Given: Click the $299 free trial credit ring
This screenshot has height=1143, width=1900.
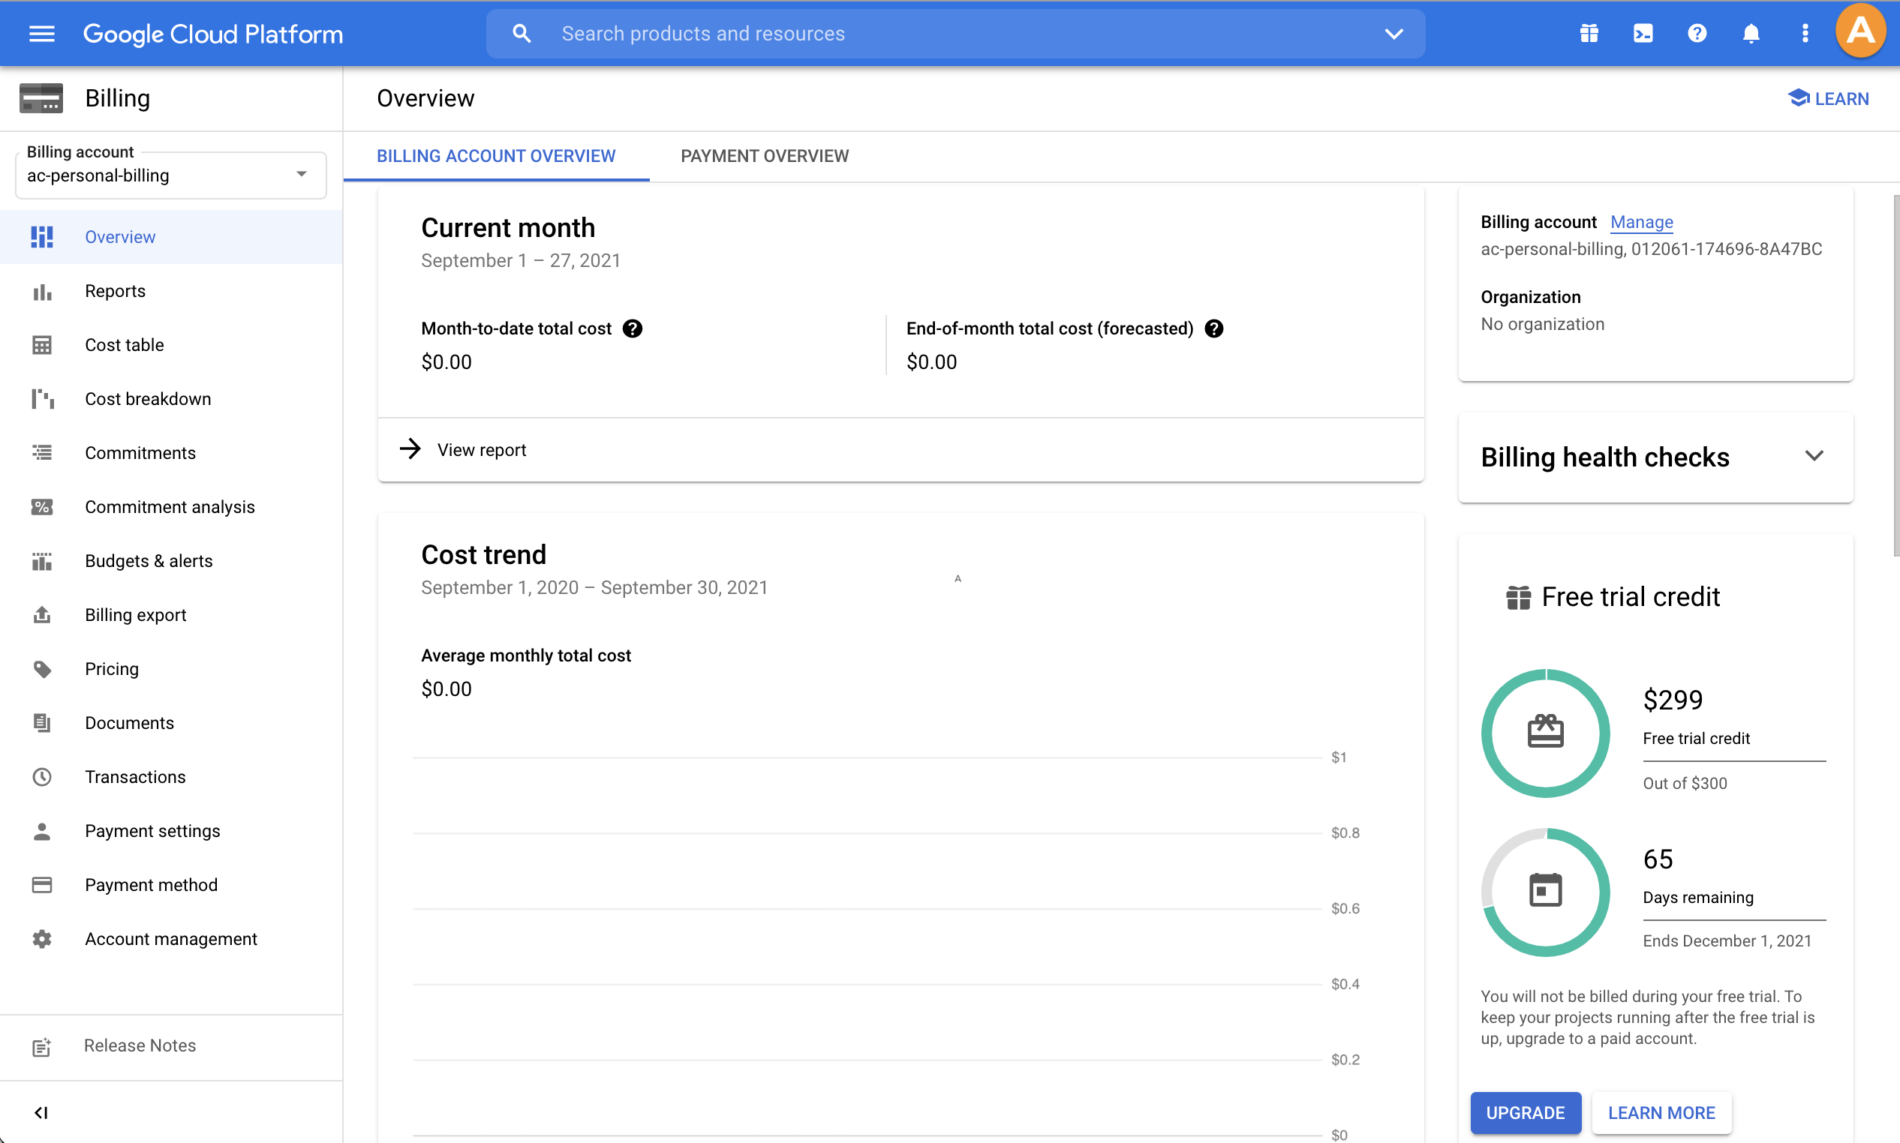Looking at the screenshot, I should [x=1545, y=733].
